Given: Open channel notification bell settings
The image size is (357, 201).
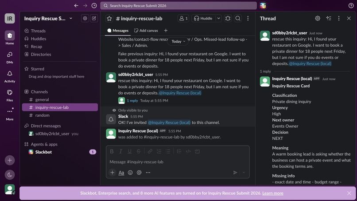Looking at the screenshot, I should click(x=228, y=19).
